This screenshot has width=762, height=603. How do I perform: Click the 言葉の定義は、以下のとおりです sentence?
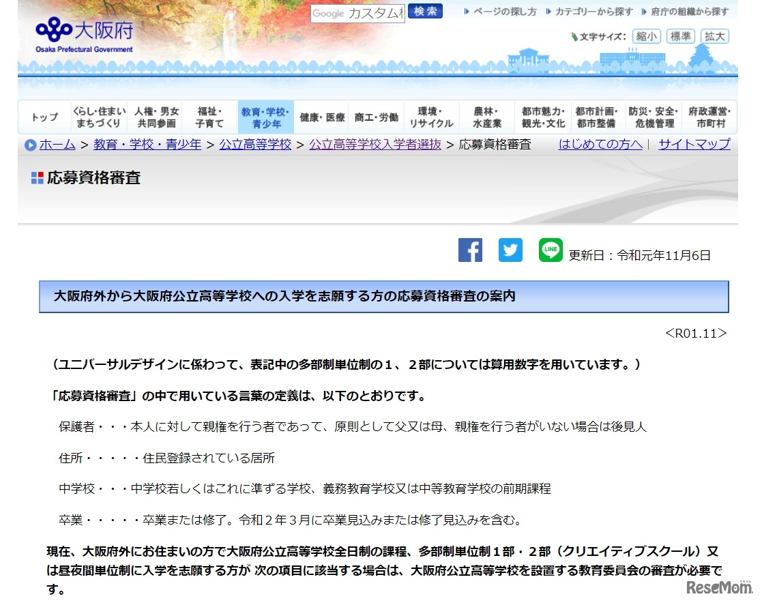239,396
